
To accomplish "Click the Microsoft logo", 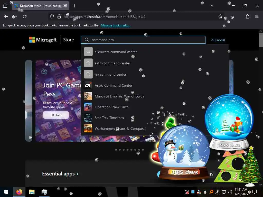I will (43, 40).
